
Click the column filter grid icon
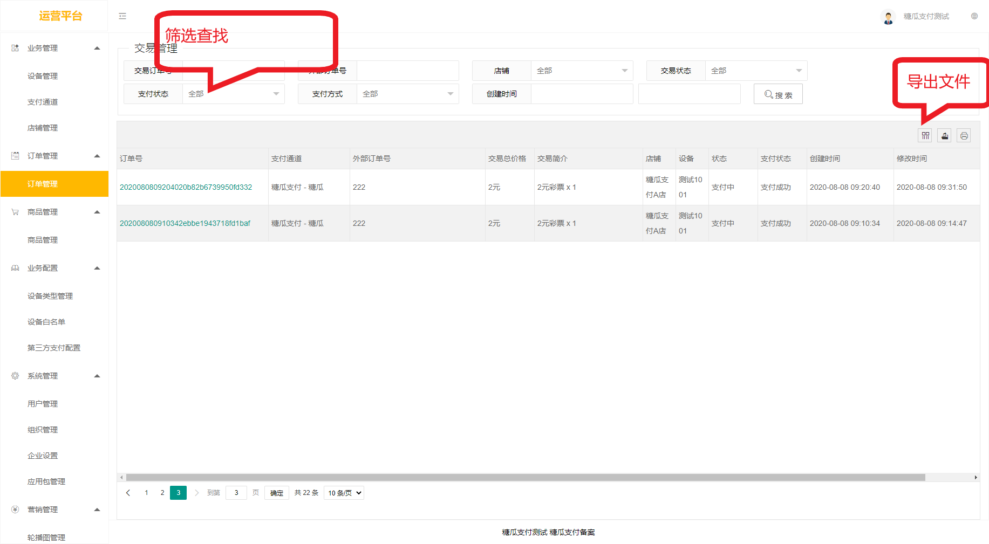coord(925,135)
